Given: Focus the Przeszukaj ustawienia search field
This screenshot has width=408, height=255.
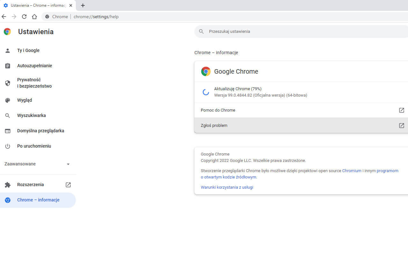Looking at the screenshot, I should pyautogui.click(x=301, y=31).
